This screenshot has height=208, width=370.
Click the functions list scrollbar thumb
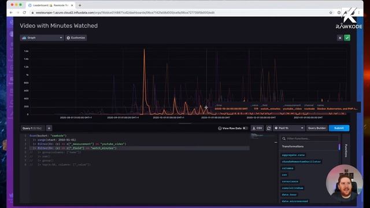339,147
